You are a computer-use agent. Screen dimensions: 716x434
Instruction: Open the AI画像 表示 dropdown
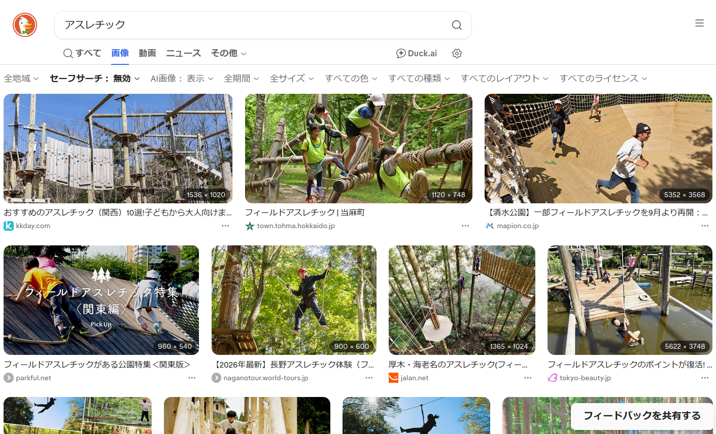(182, 79)
